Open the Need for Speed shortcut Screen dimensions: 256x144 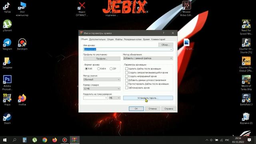point(246,27)
